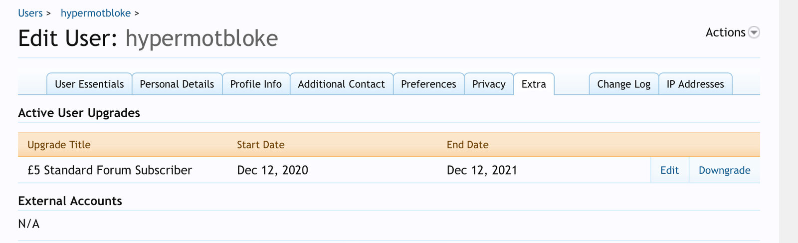Image resolution: width=798 pixels, height=243 pixels.
Task: Open the Actions dropdown arrow icon
Action: pos(754,33)
